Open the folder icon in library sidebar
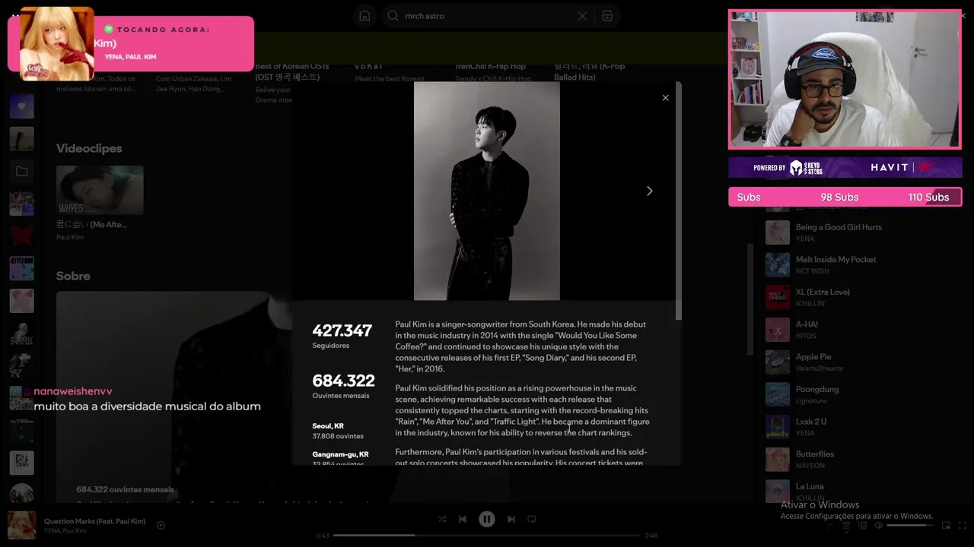 21,172
